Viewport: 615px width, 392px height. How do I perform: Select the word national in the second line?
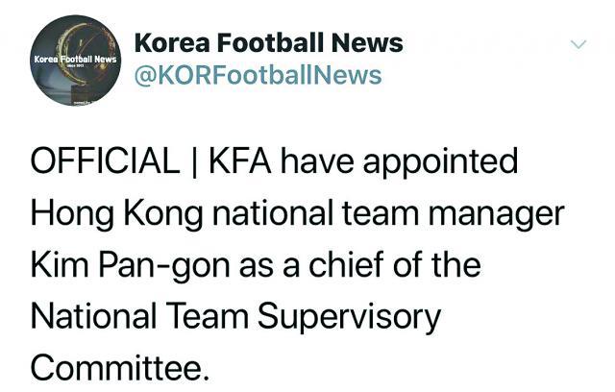(273, 213)
